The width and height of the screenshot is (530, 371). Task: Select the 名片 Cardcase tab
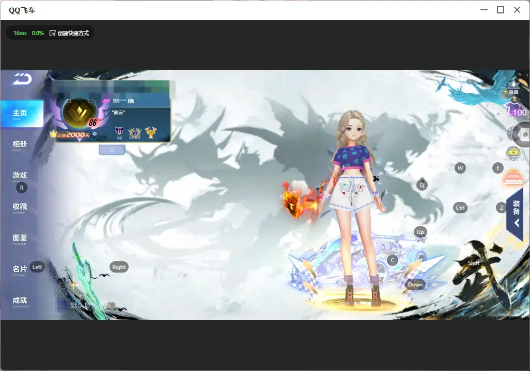pos(20,270)
